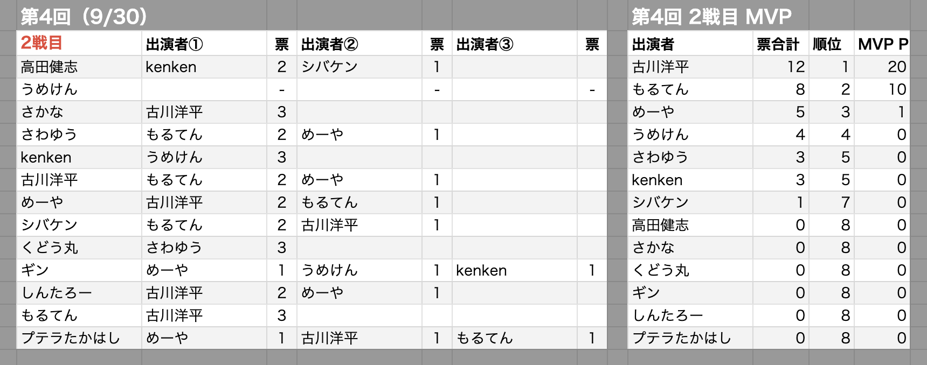Click the MVP points cell showing 20

pyautogui.click(x=896, y=67)
